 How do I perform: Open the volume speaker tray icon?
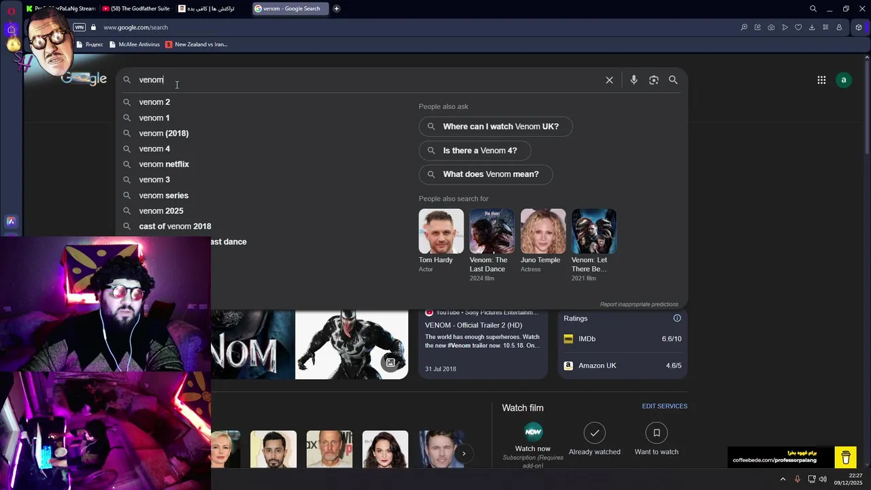coord(823,479)
